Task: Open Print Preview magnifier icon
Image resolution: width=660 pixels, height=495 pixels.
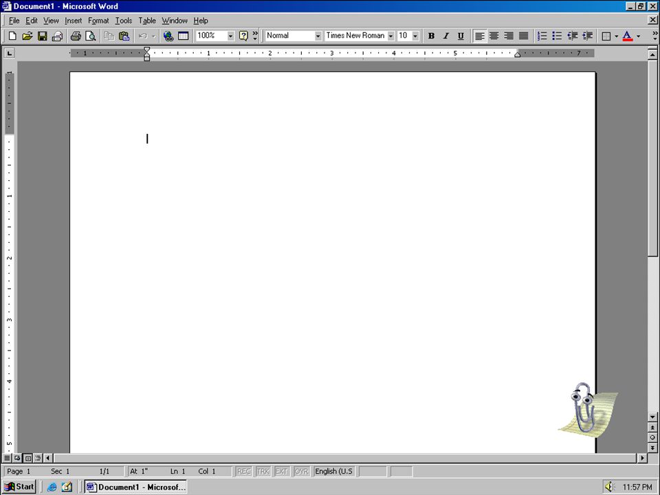Action: point(91,36)
